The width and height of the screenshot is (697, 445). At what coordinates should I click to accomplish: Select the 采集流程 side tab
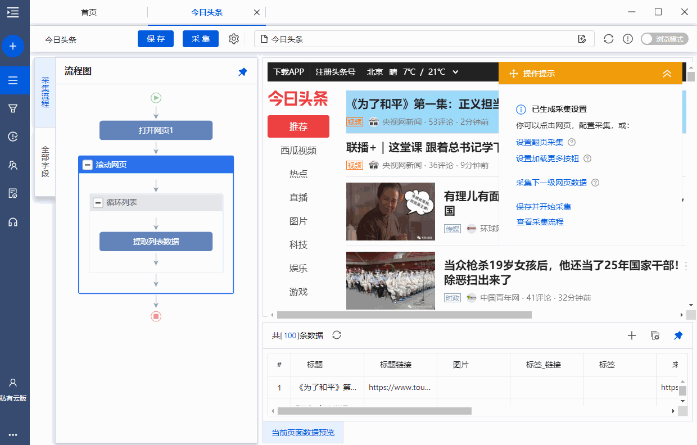point(45,92)
